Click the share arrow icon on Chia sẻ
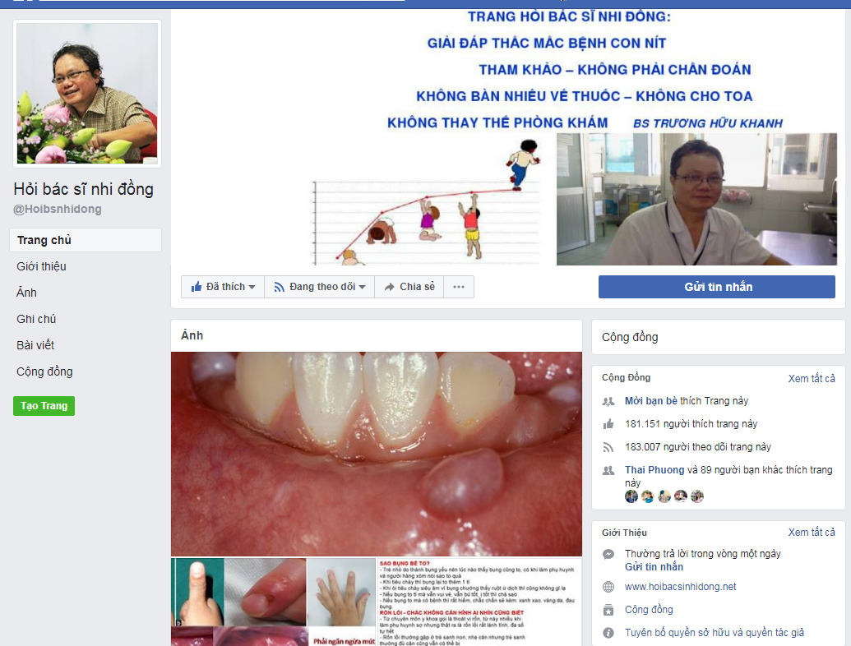 point(389,287)
